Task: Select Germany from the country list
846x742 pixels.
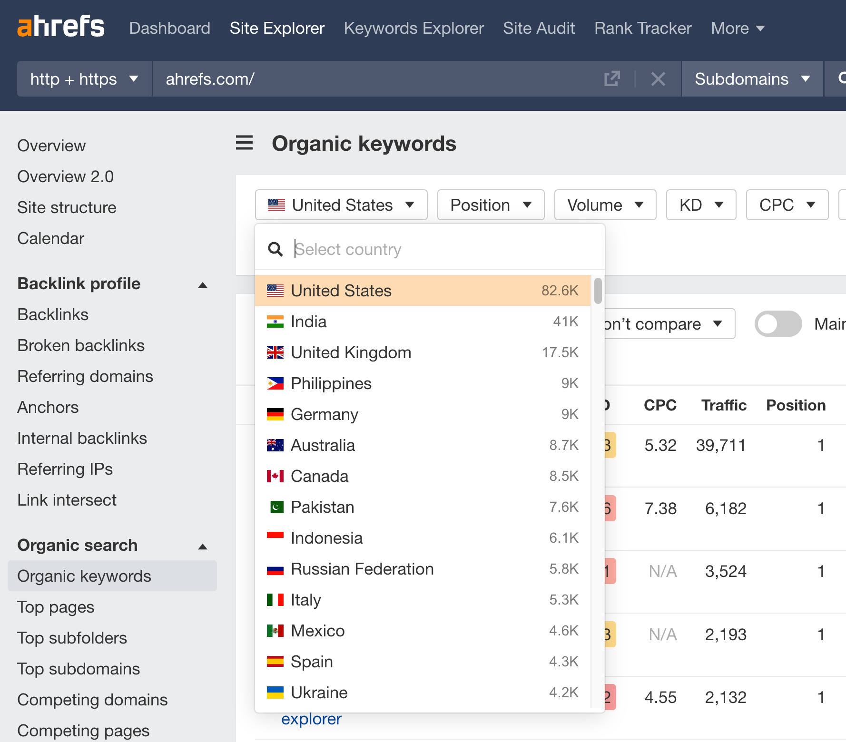Action: coord(324,414)
